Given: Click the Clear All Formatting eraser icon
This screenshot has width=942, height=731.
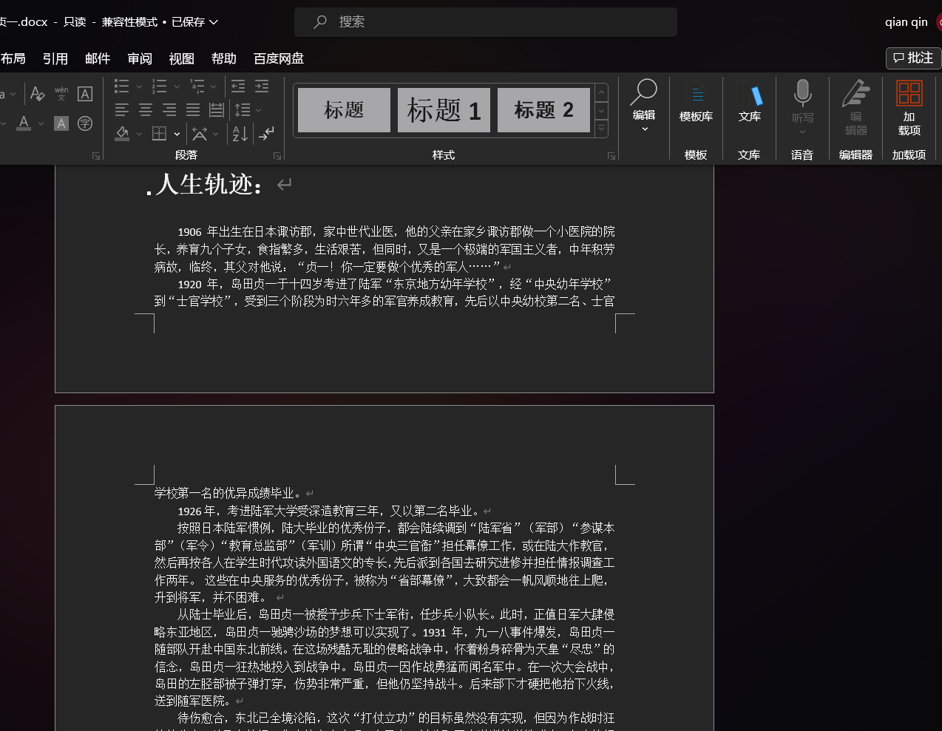Looking at the screenshot, I should coord(37,93).
